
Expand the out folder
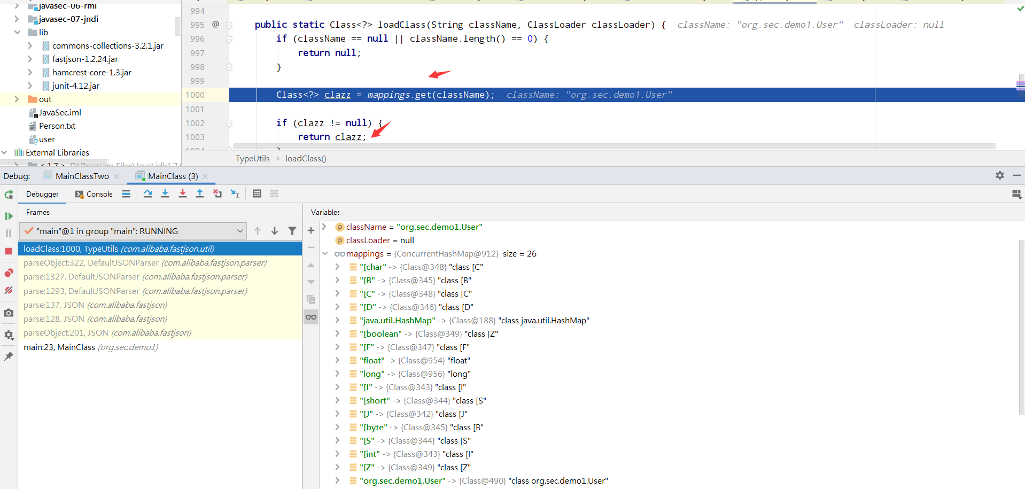[17, 99]
